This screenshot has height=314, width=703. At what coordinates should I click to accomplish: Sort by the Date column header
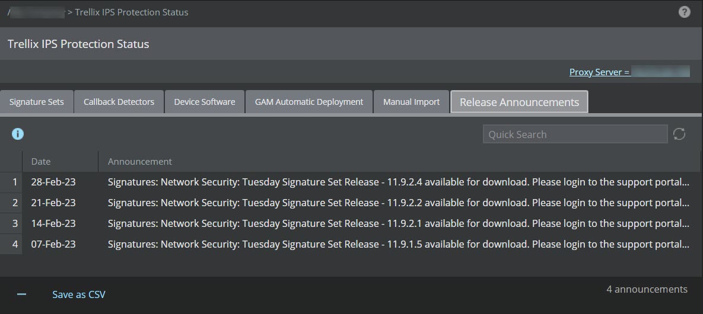[x=60, y=161]
